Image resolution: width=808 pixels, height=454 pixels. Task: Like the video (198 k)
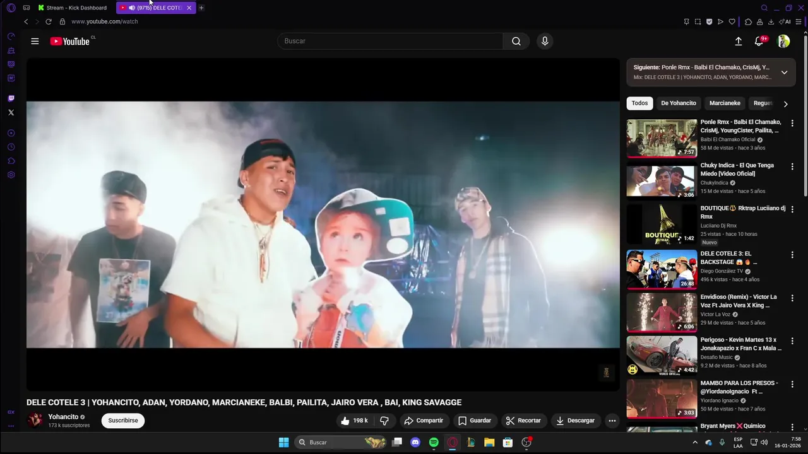click(x=354, y=421)
